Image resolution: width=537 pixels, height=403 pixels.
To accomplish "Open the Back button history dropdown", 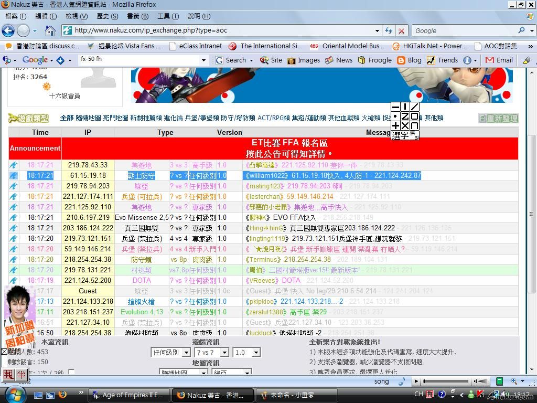I will (x=35, y=31).
